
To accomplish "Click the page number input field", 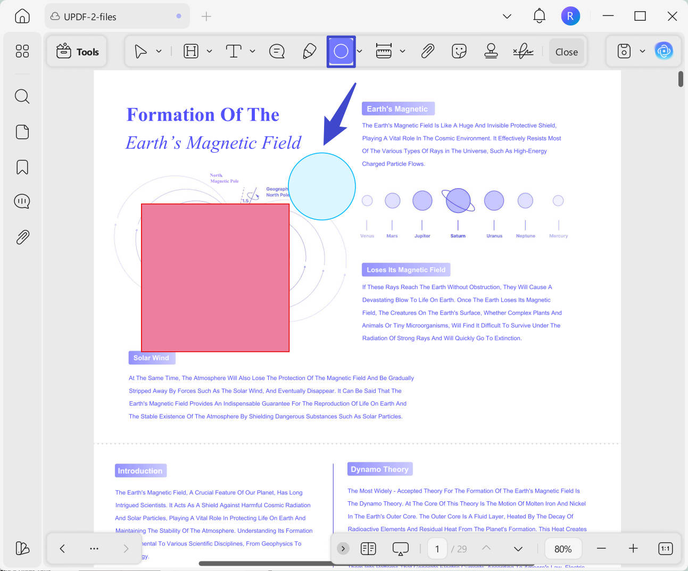I will click(x=437, y=549).
